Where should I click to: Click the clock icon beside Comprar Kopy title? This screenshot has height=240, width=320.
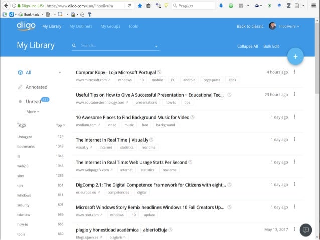(x=159, y=72)
